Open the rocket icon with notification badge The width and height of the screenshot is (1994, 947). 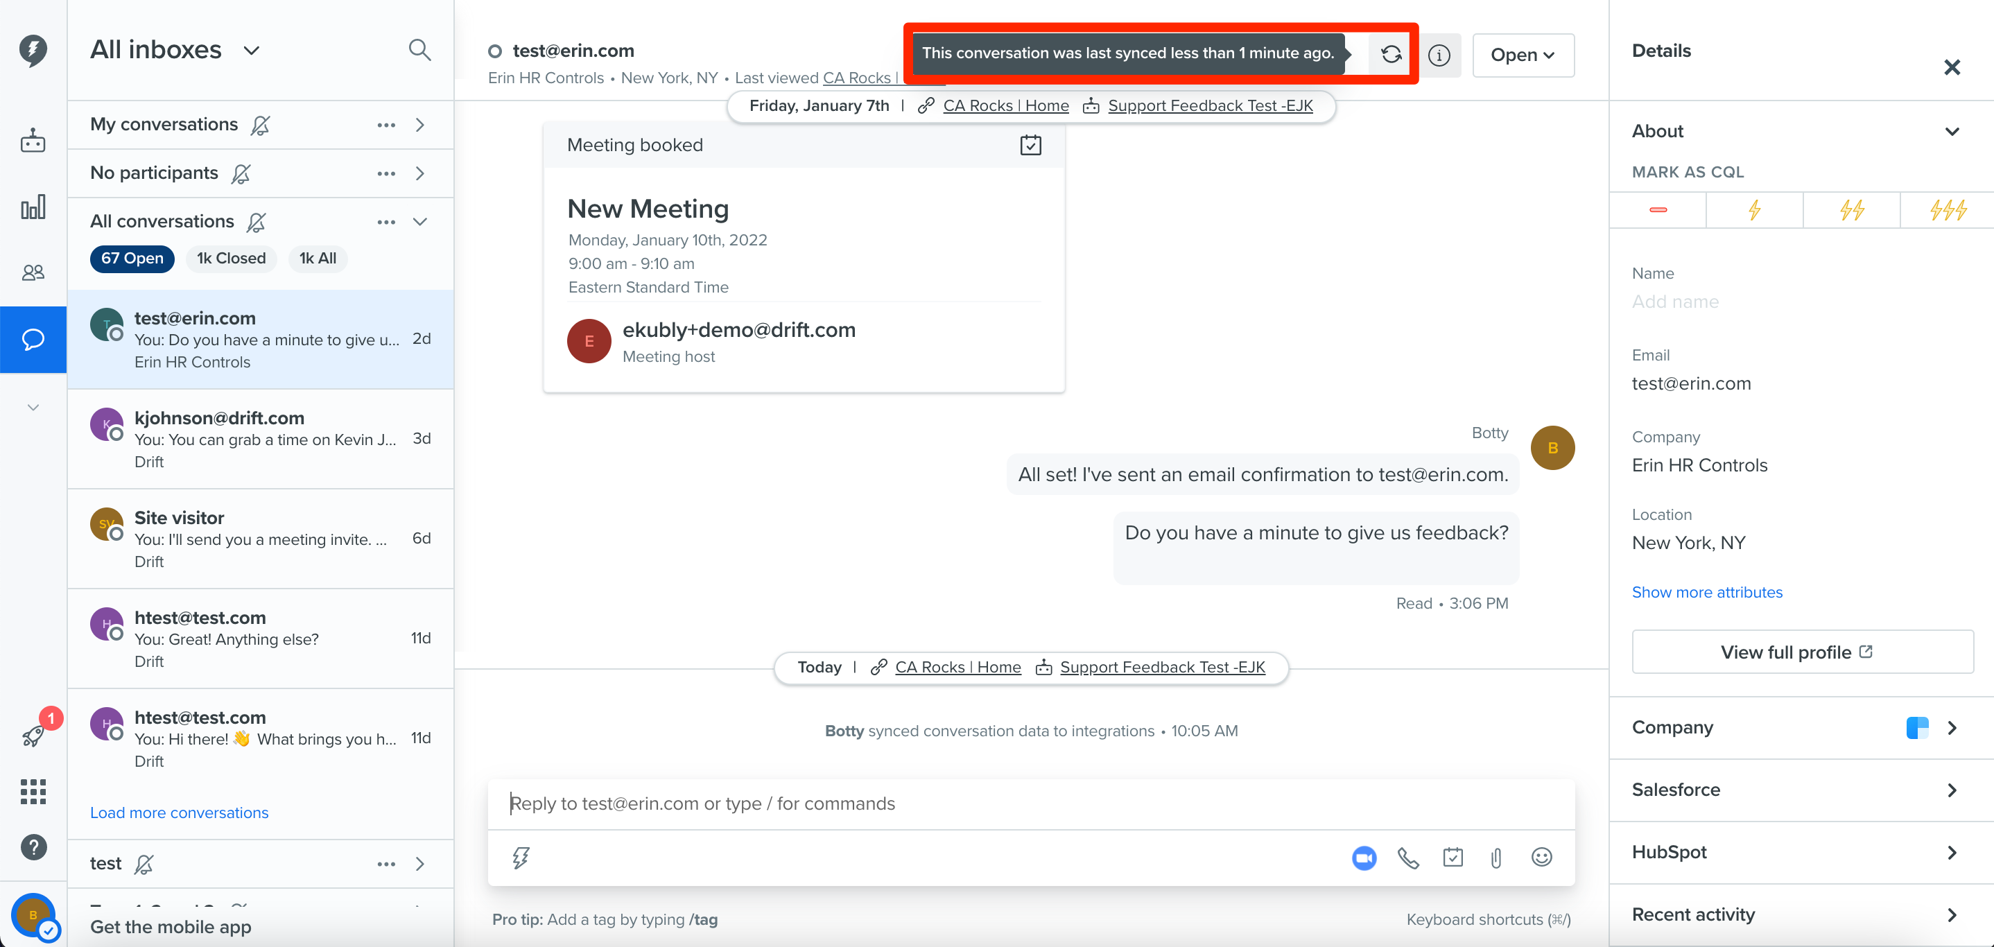click(x=33, y=735)
